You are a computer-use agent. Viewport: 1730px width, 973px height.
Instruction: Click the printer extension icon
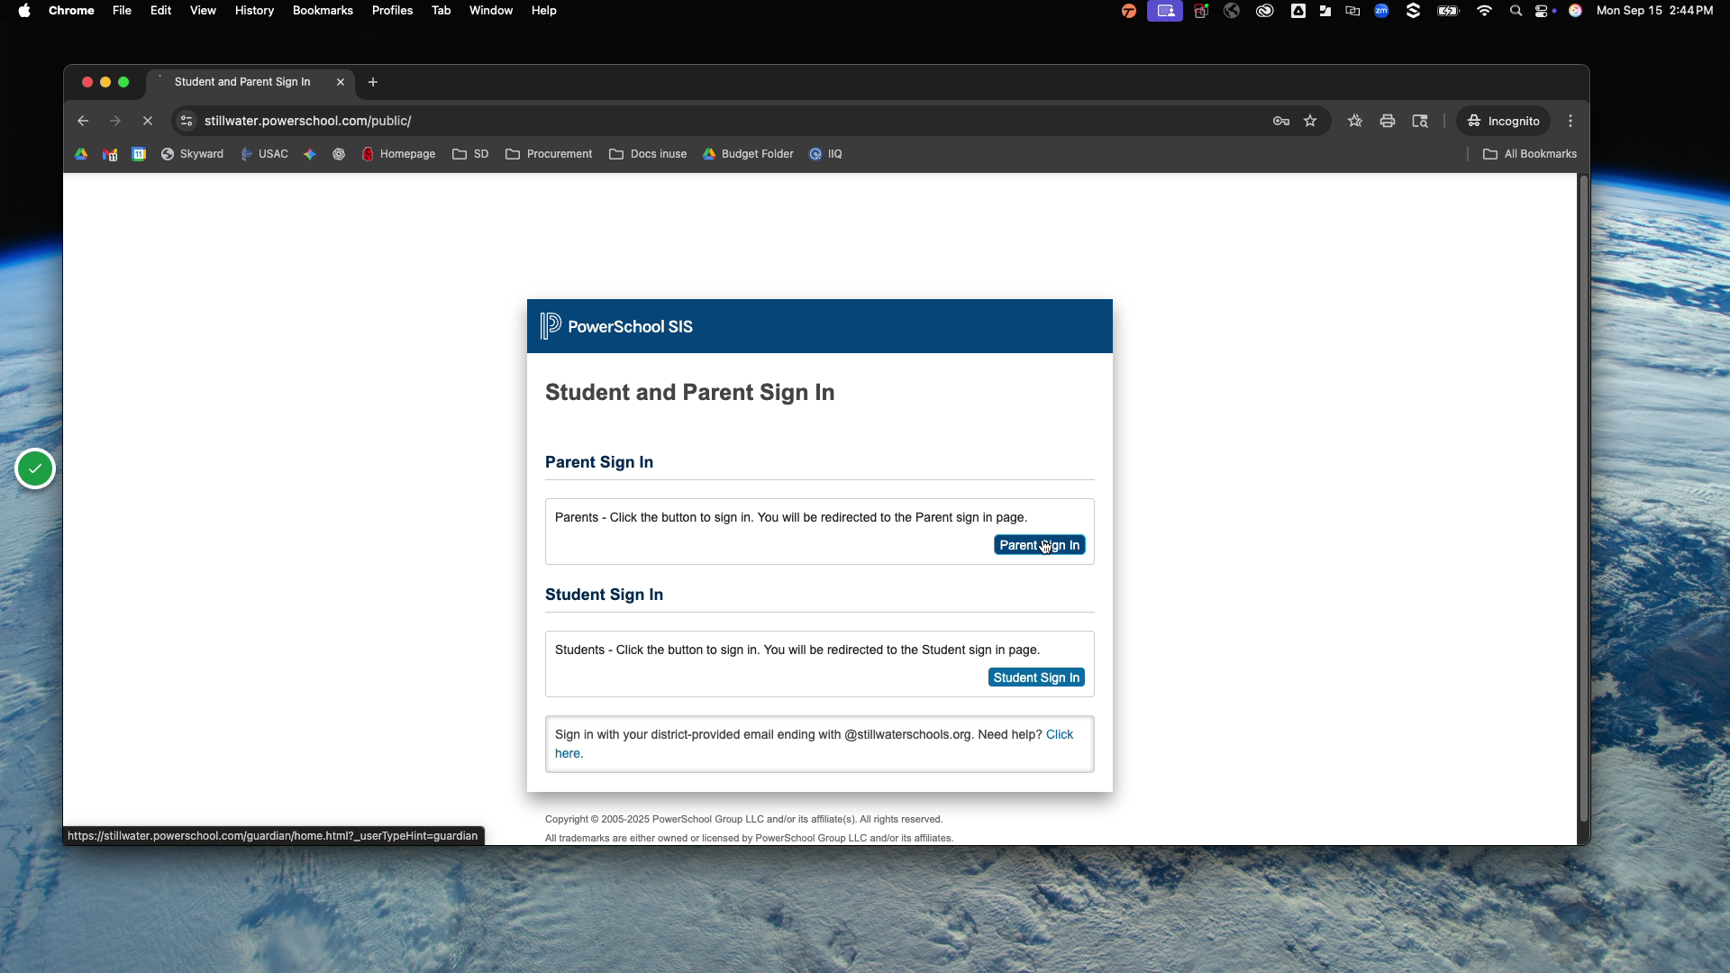point(1388,121)
